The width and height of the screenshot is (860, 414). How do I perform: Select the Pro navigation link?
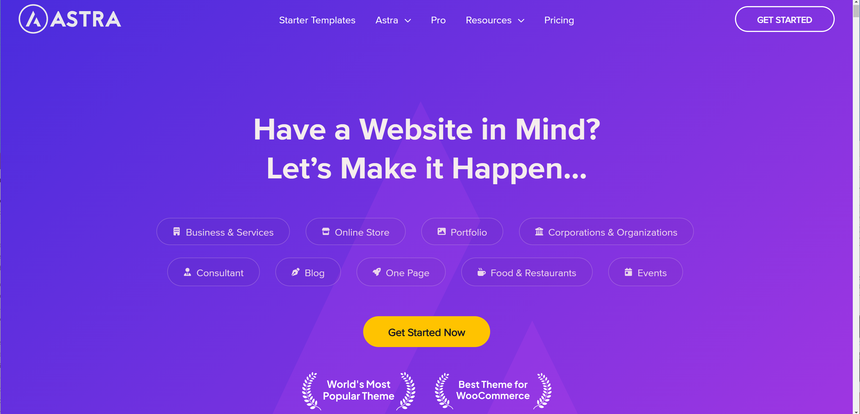438,21
